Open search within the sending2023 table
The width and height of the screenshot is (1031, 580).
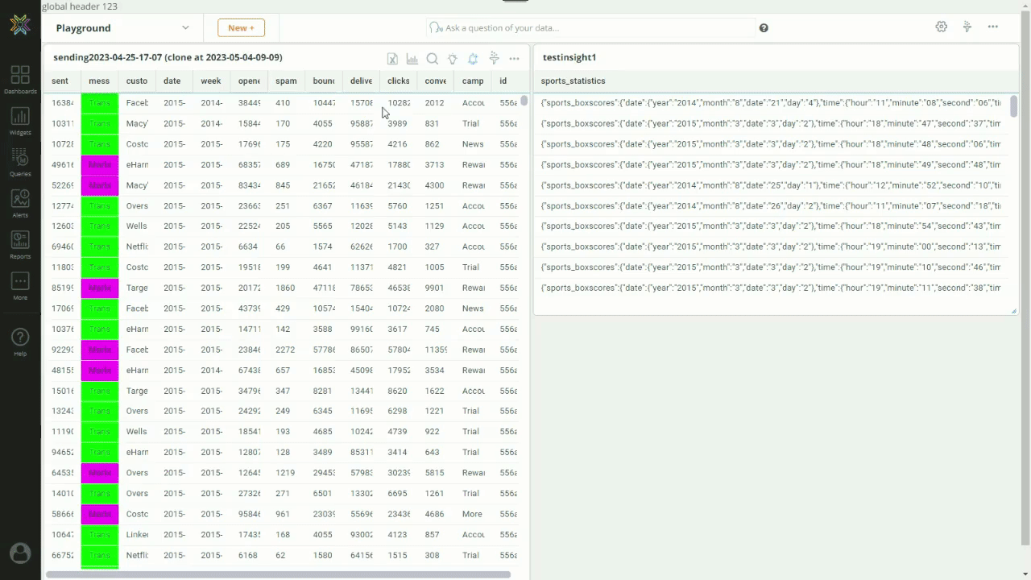pyautogui.click(x=433, y=59)
